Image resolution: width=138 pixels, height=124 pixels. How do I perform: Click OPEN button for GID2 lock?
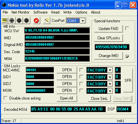click(67, 84)
